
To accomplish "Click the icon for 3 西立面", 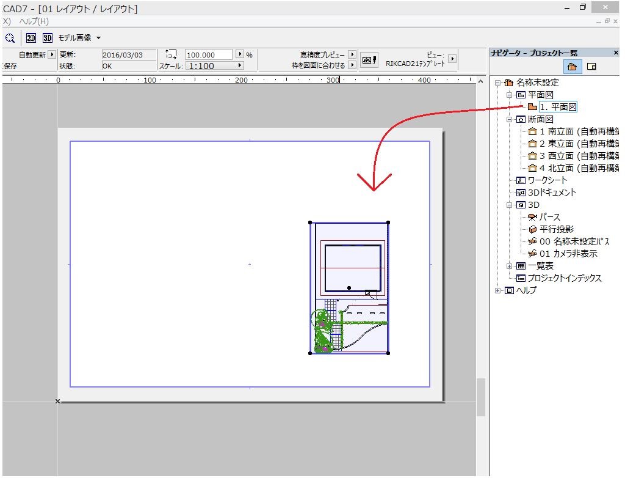I will pos(532,156).
